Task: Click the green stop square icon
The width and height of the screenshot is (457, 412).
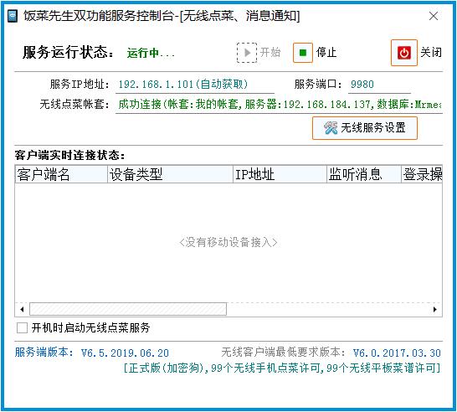Action: point(303,53)
